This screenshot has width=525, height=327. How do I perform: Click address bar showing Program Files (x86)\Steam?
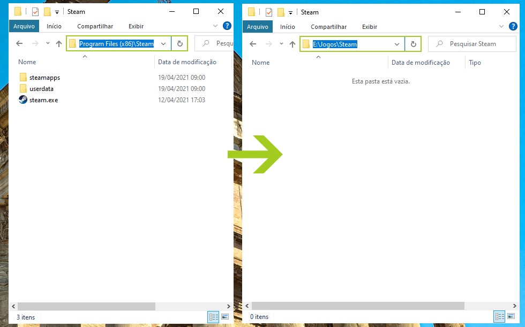pos(118,43)
